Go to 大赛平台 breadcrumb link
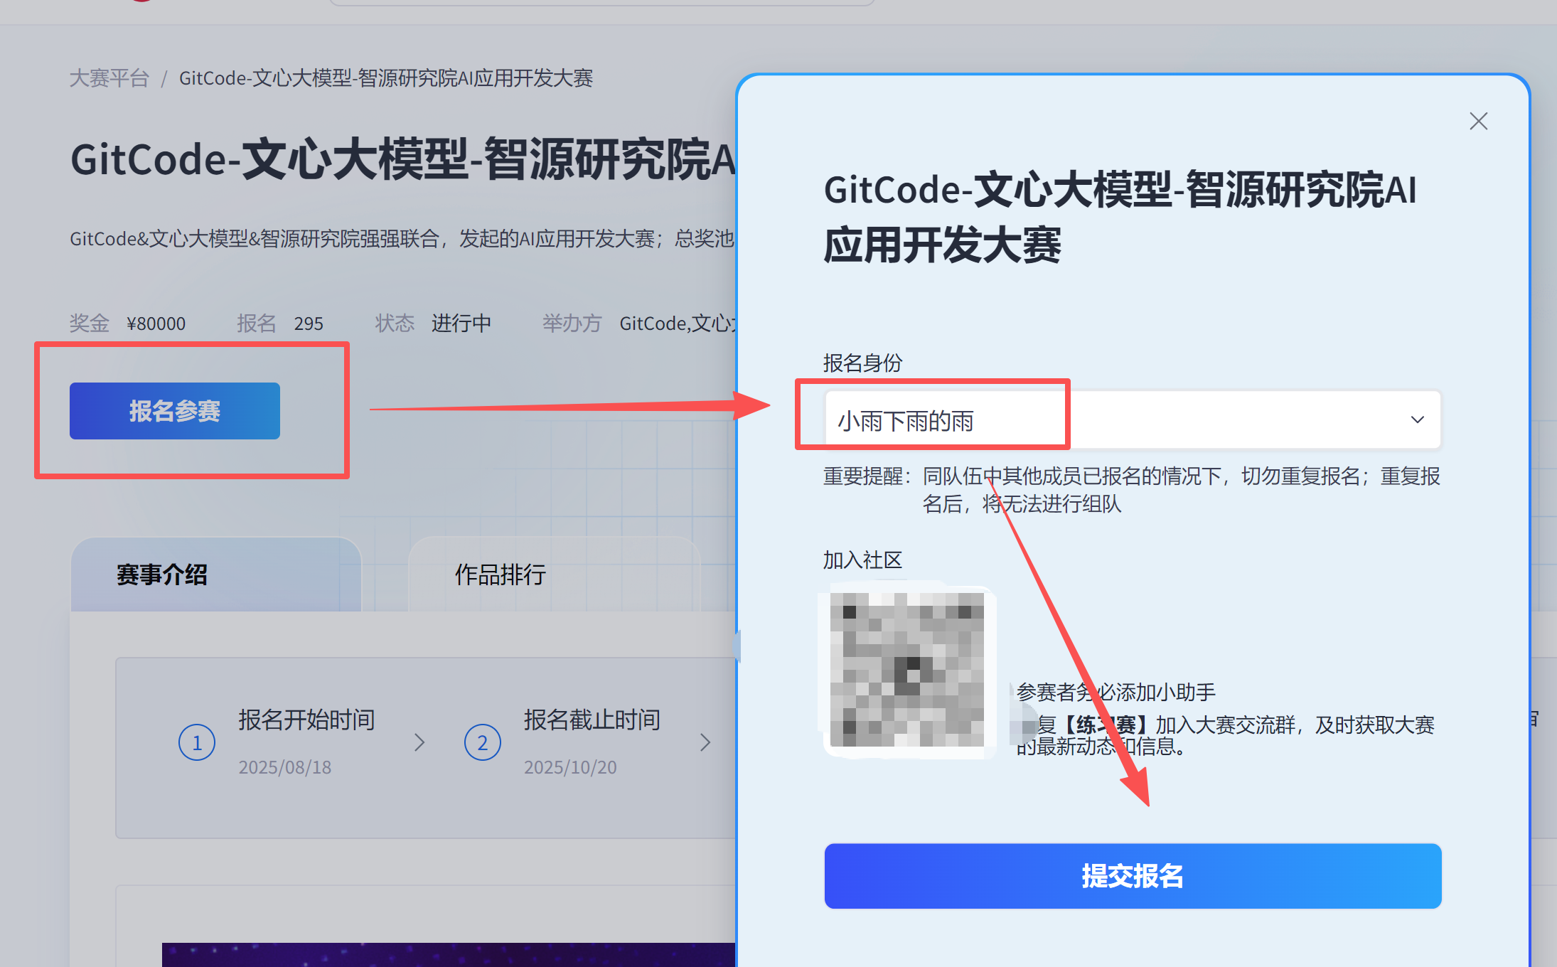The width and height of the screenshot is (1557, 967). [x=109, y=78]
